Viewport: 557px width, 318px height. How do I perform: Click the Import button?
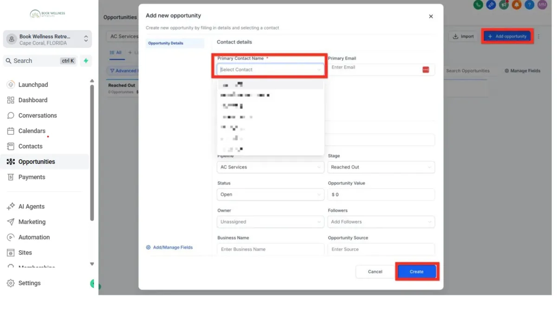pyautogui.click(x=463, y=36)
